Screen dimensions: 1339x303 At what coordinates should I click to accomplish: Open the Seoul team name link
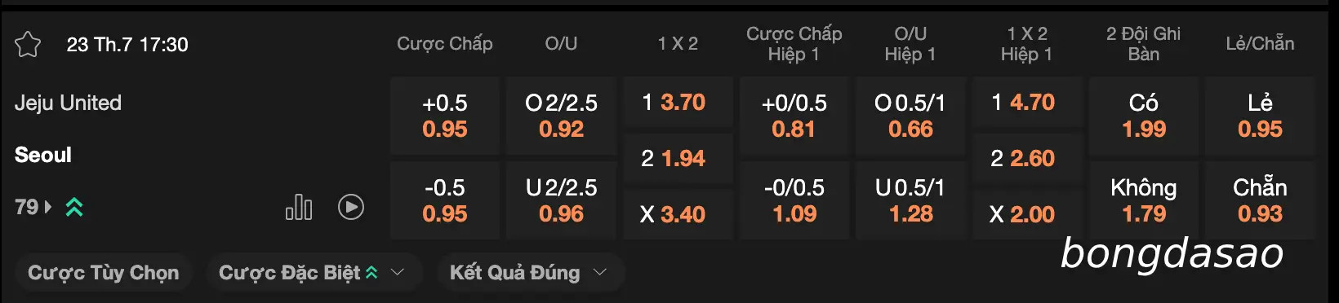(43, 155)
